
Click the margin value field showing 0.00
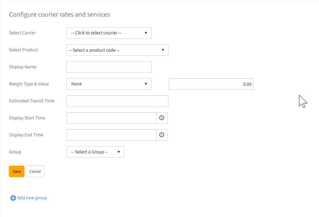coord(211,84)
